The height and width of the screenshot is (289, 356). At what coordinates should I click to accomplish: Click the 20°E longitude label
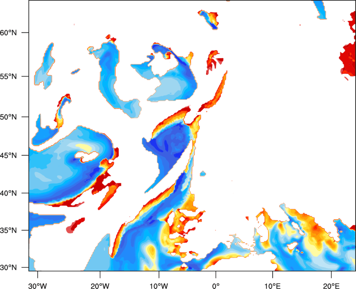331,286
